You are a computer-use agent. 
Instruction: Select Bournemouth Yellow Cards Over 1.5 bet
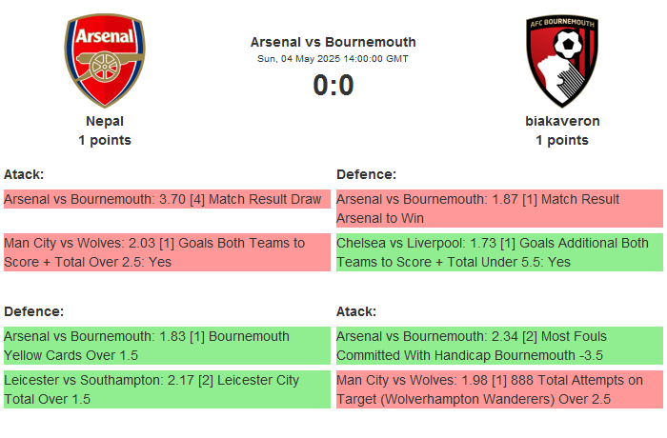point(167,346)
